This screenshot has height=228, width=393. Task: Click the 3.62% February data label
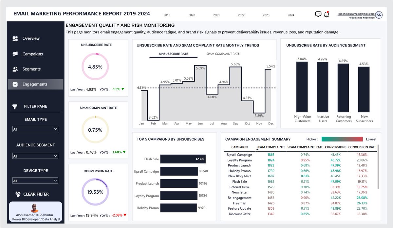[x=153, y=117]
